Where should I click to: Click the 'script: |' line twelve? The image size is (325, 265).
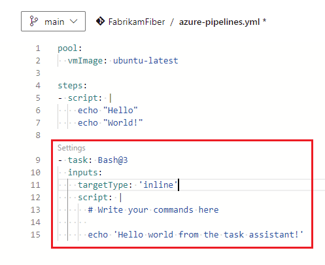100,198
